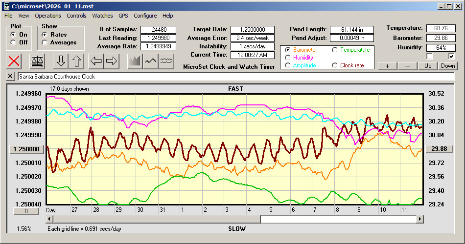Select the zigzag line graph style icon

[151, 61]
